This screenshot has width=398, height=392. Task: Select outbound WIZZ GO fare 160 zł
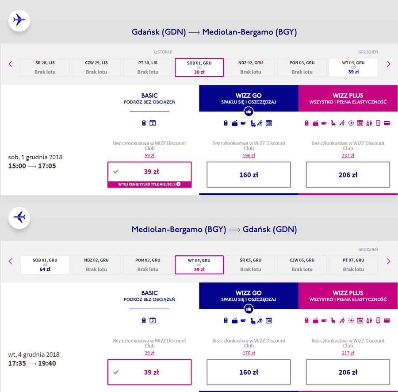(249, 175)
